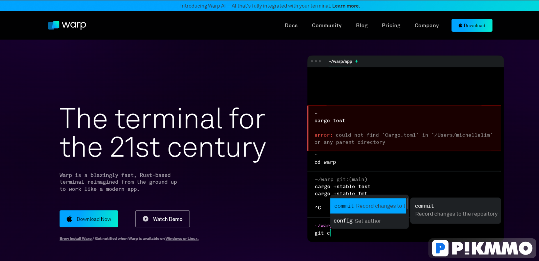Screen dimensions: 539x261
Task: Open the Community nav link
Action: coord(327,26)
